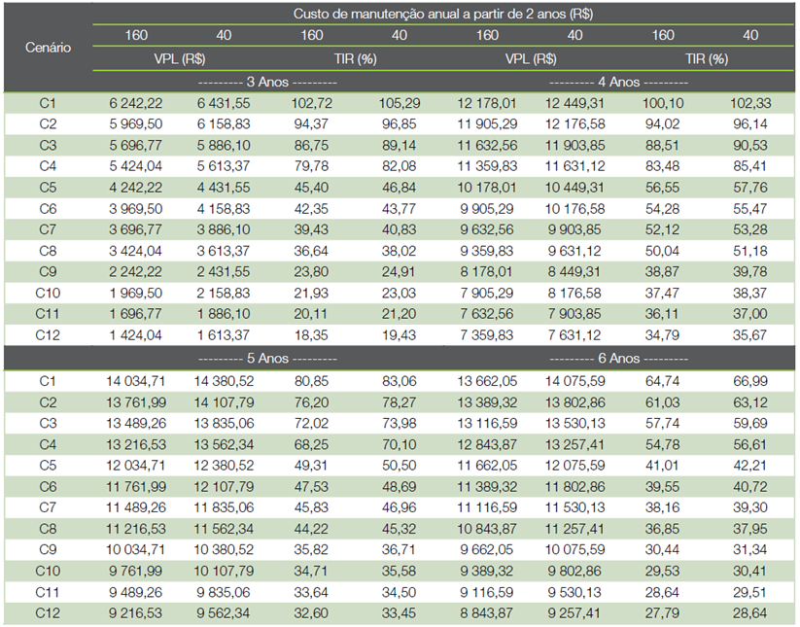
Task: Select the value 11 116,59
Action: pos(487,508)
